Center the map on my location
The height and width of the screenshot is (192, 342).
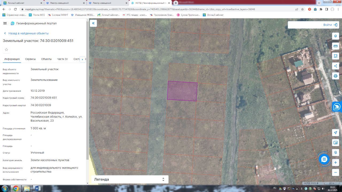[336, 133]
